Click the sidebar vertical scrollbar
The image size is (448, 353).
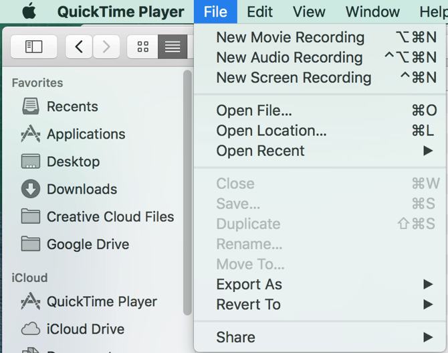(x=187, y=192)
